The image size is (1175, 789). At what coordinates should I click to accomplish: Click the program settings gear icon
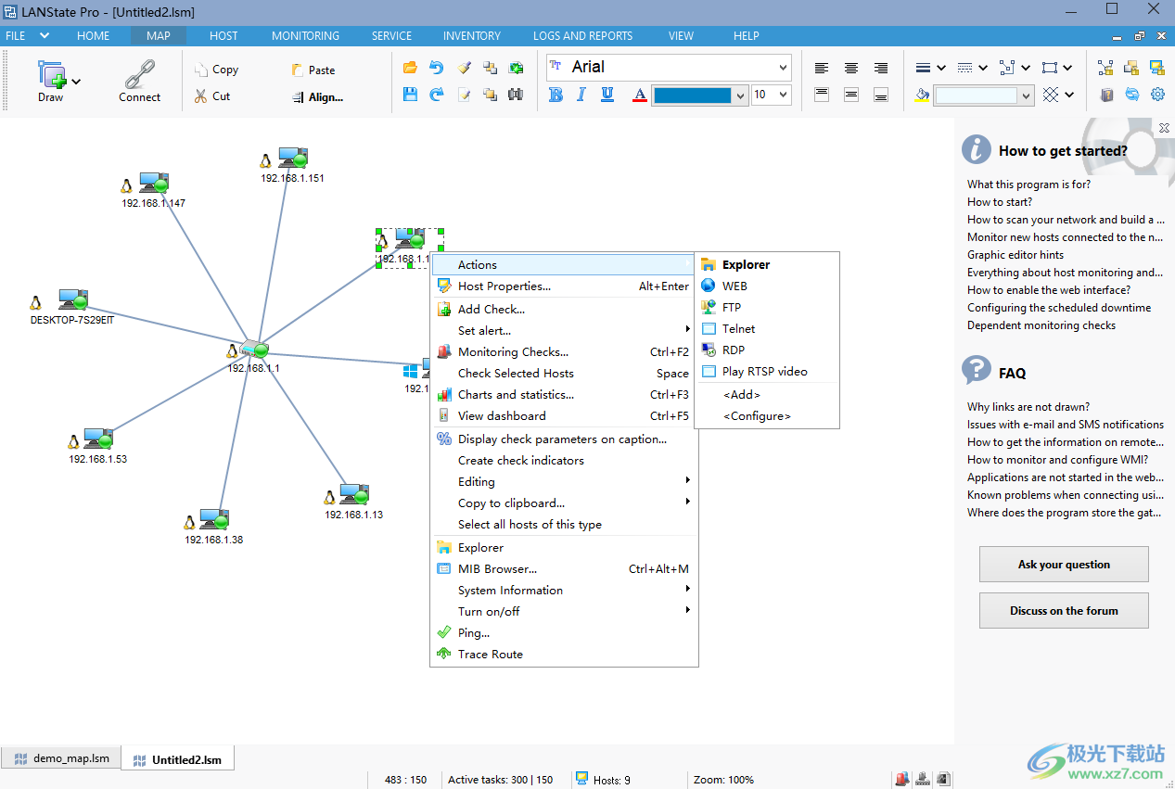pyautogui.click(x=1157, y=95)
